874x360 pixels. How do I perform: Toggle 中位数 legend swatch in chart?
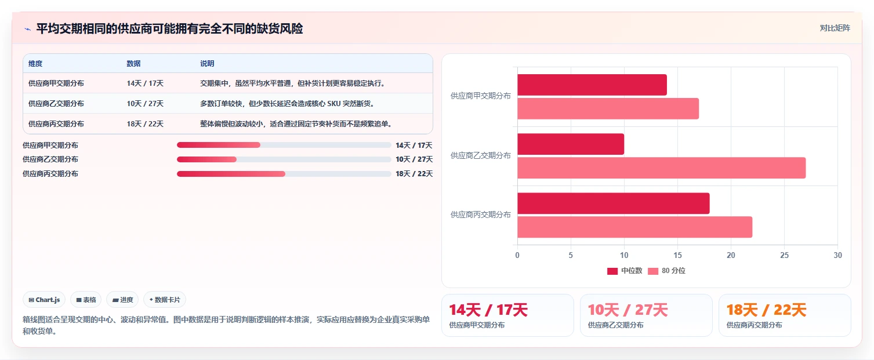click(x=612, y=271)
